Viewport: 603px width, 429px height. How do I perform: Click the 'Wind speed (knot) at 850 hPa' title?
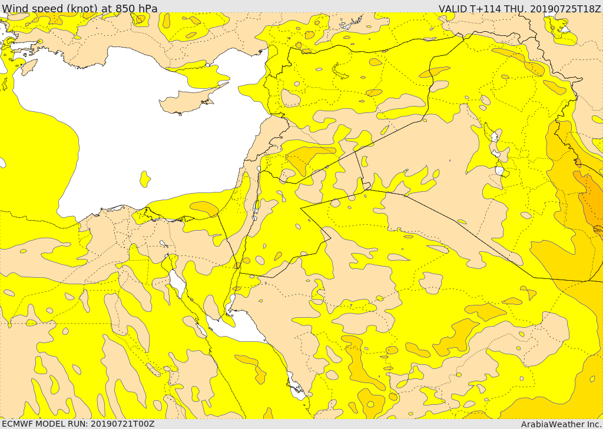pyautogui.click(x=79, y=8)
